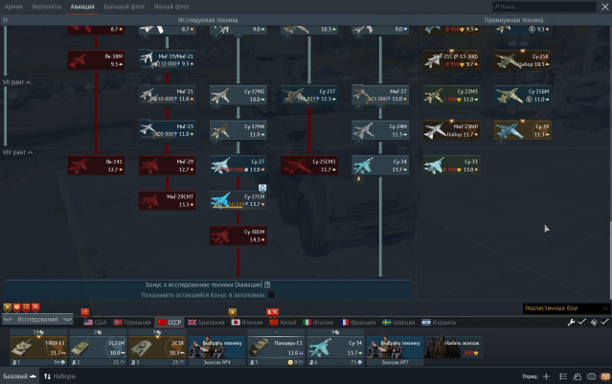This screenshot has height=384, width=612.
Task: Click the Нанять экипаж button
Action: 460,348
